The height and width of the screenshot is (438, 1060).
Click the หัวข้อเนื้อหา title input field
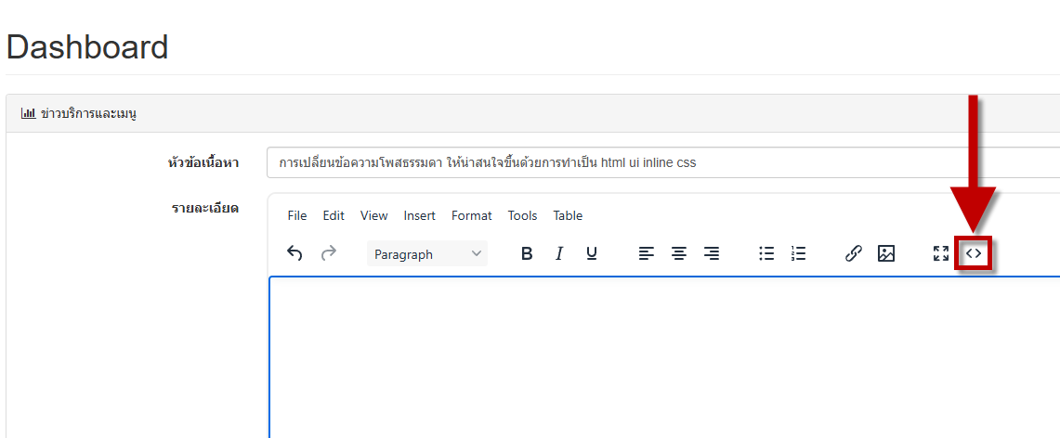663,162
